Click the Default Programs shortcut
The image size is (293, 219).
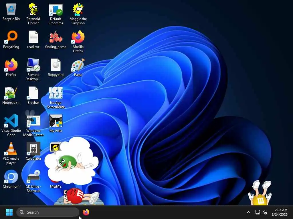pos(56,10)
